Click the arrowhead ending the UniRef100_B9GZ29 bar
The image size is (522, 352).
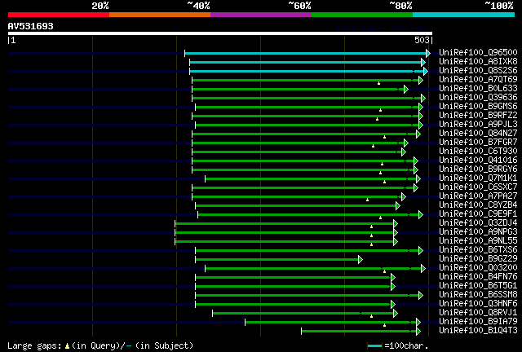(x=361, y=259)
